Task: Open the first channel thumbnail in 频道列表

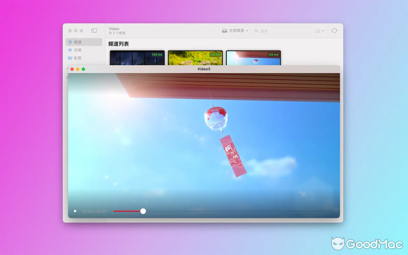Action: [137, 58]
